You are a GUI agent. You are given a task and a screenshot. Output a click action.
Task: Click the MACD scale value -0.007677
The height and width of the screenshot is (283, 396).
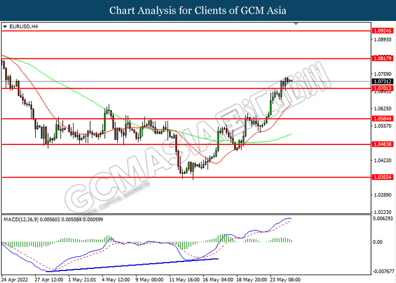click(382, 271)
